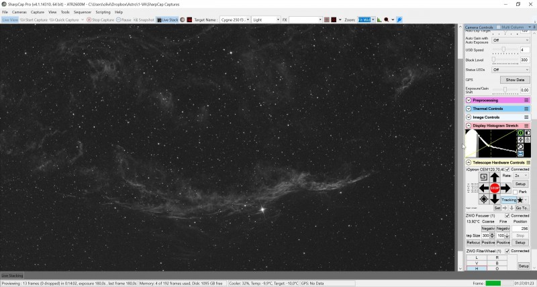This screenshot has height=287, width=537.
Task: Open the Image Controls panel menu icon
Action: pyautogui.click(x=526, y=117)
